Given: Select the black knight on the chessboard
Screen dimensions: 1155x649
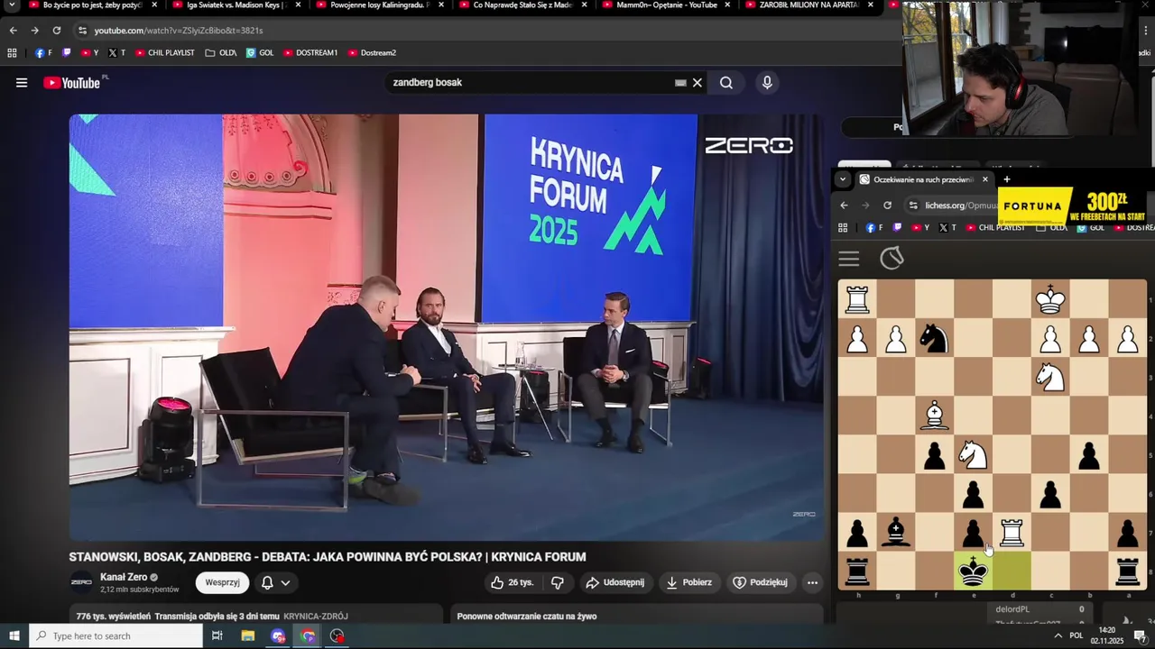Looking at the screenshot, I should 934,338.
